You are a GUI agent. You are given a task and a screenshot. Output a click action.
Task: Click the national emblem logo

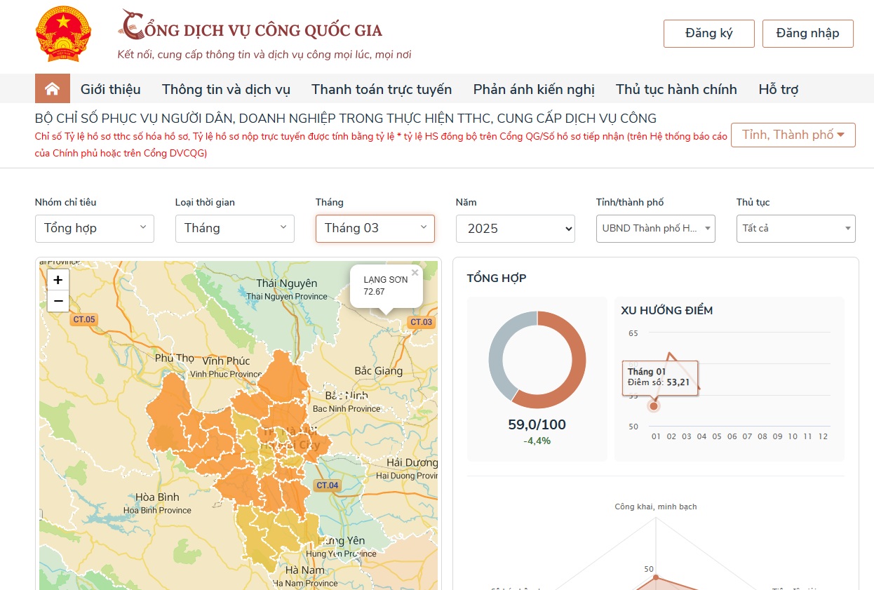pyautogui.click(x=63, y=34)
